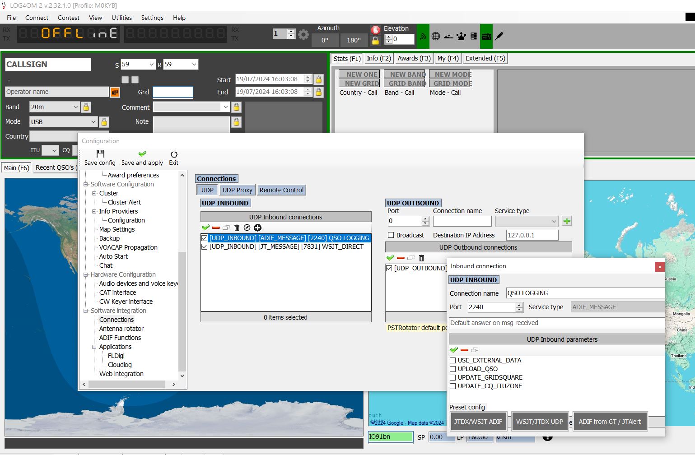This screenshot has height=455, width=695.
Task: Collapse the Applications tree node
Action: [94, 347]
